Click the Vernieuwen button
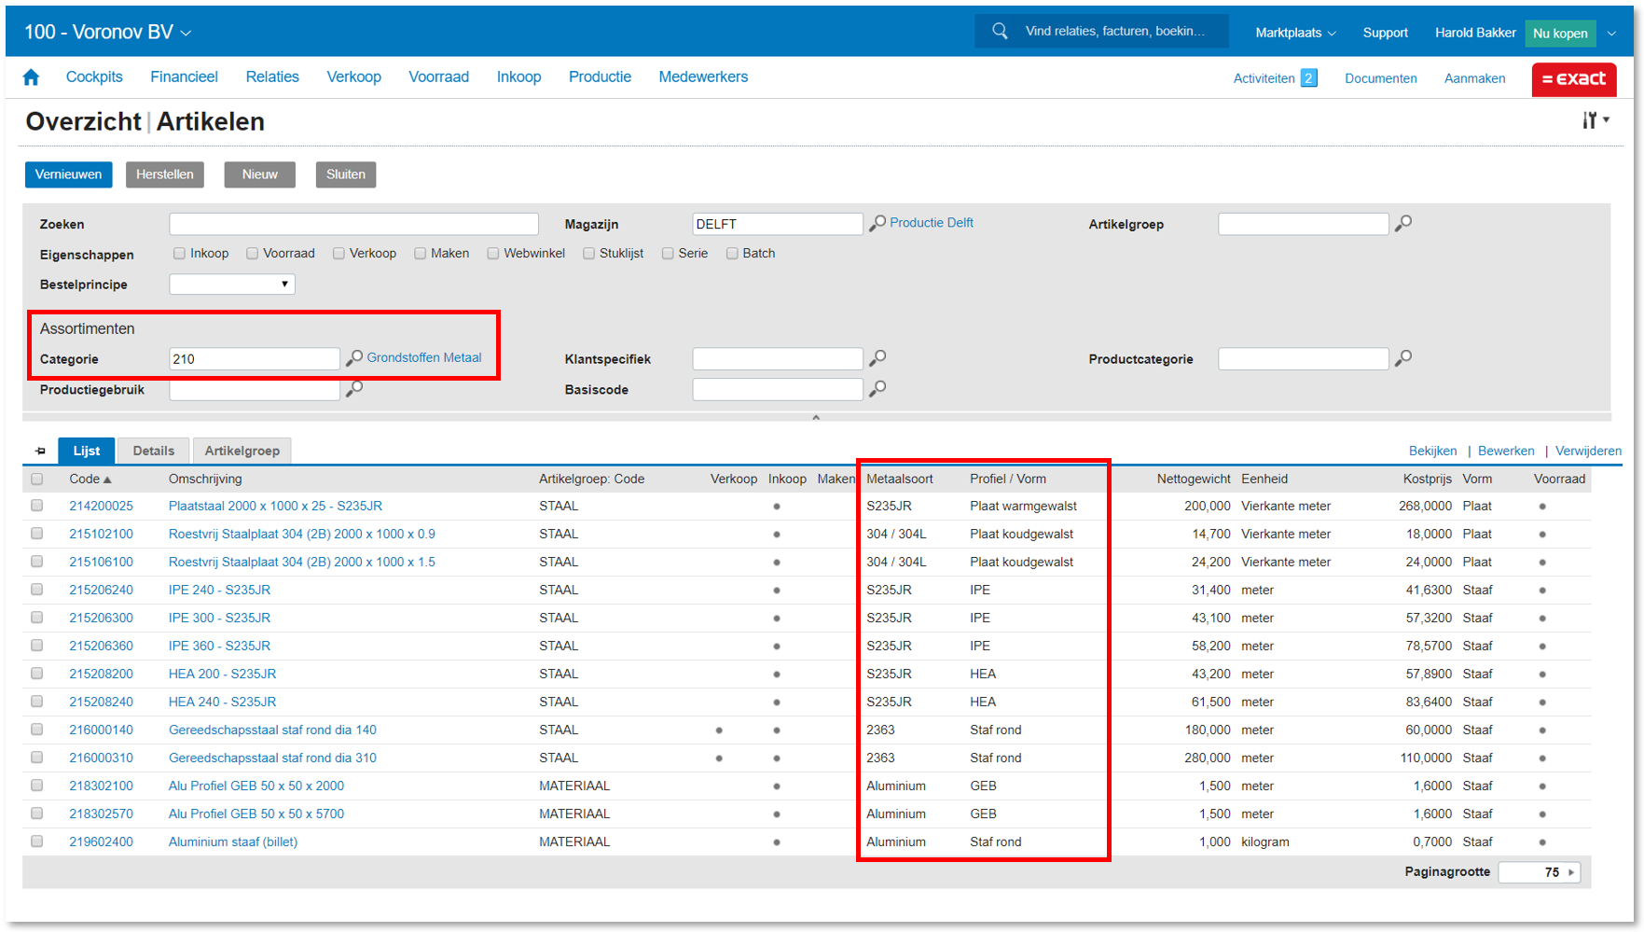The width and height of the screenshot is (1644, 932). click(68, 174)
